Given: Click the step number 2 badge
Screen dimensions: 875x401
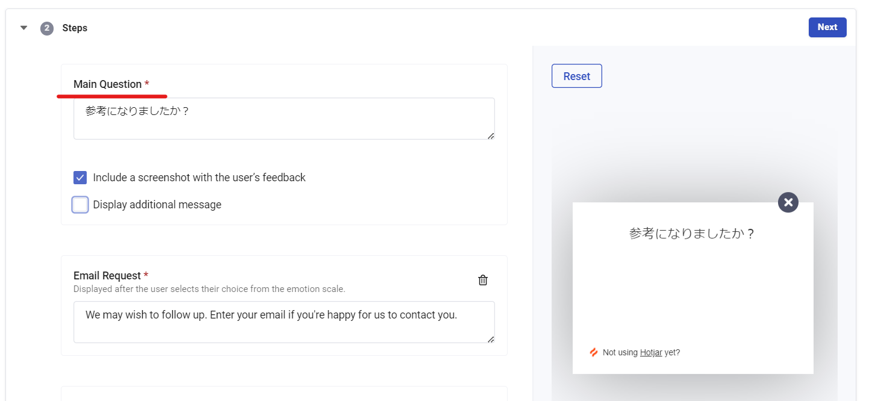Looking at the screenshot, I should pos(47,28).
